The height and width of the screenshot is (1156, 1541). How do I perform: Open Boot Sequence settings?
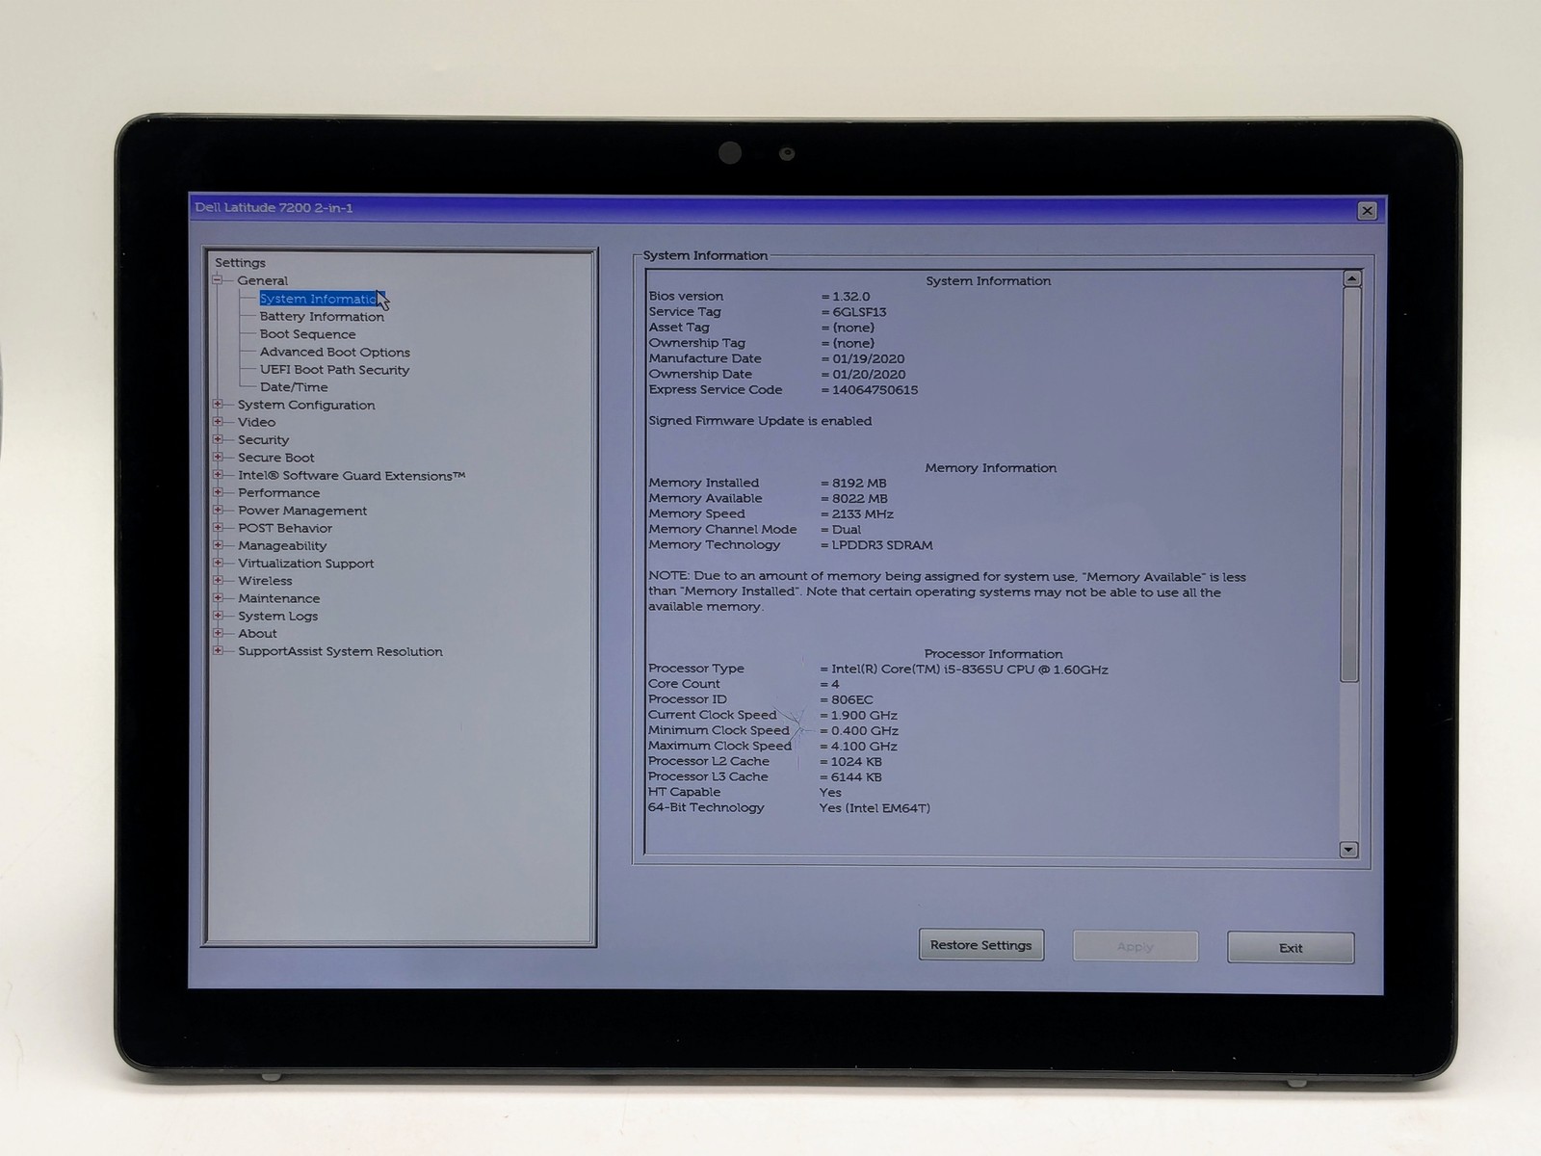[307, 334]
